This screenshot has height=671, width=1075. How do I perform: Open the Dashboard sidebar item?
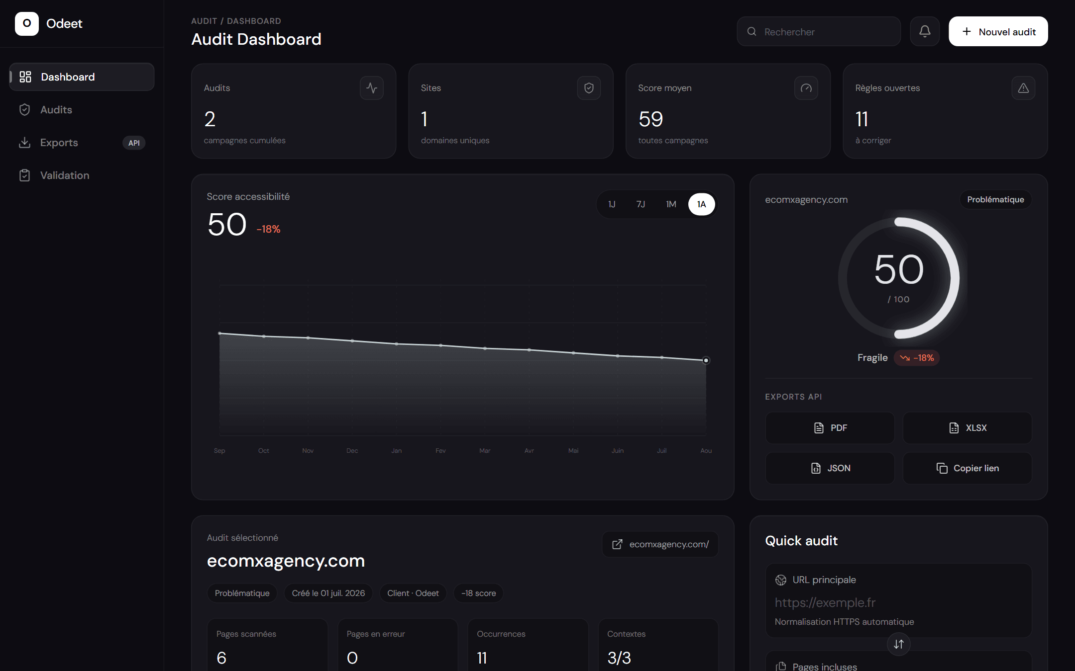click(82, 77)
